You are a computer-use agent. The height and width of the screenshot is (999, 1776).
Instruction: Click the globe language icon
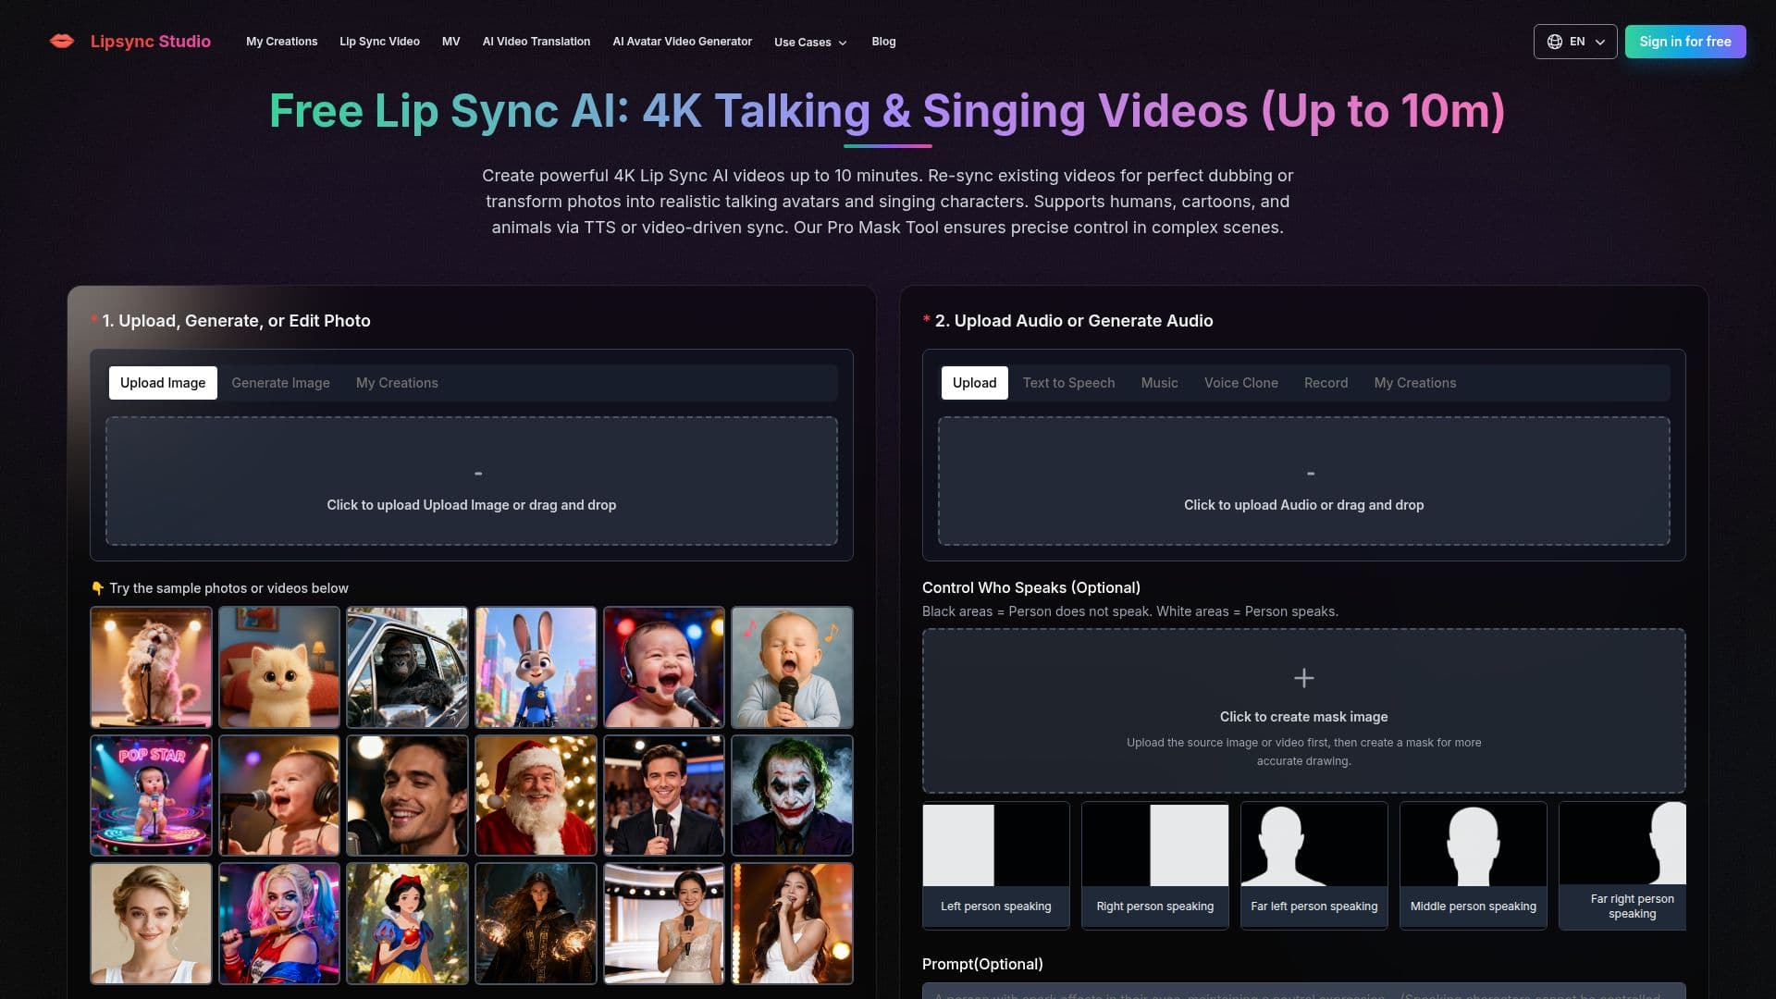point(1555,42)
